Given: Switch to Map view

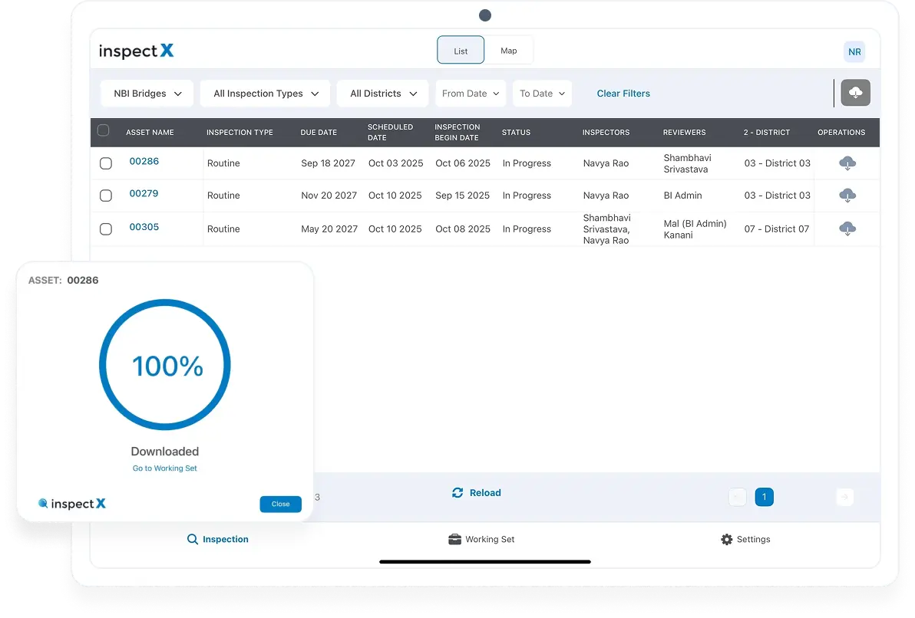Looking at the screenshot, I should pyautogui.click(x=509, y=50).
